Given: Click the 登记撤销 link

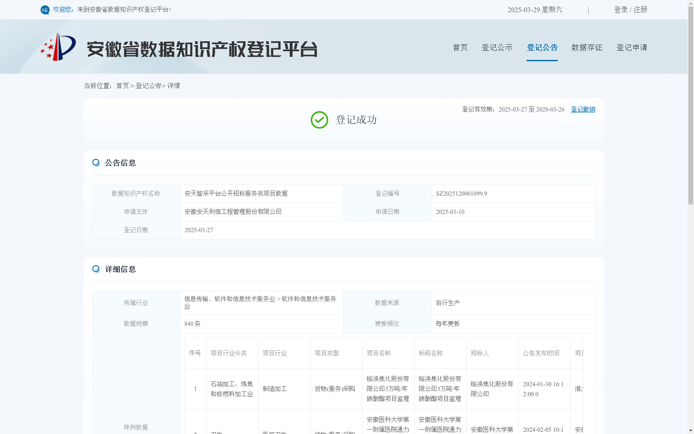Looking at the screenshot, I should click(x=583, y=109).
